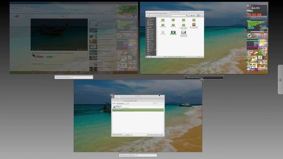Open the laptop image file in file manager
The image size is (283, 159).
[x=184, y=32]
